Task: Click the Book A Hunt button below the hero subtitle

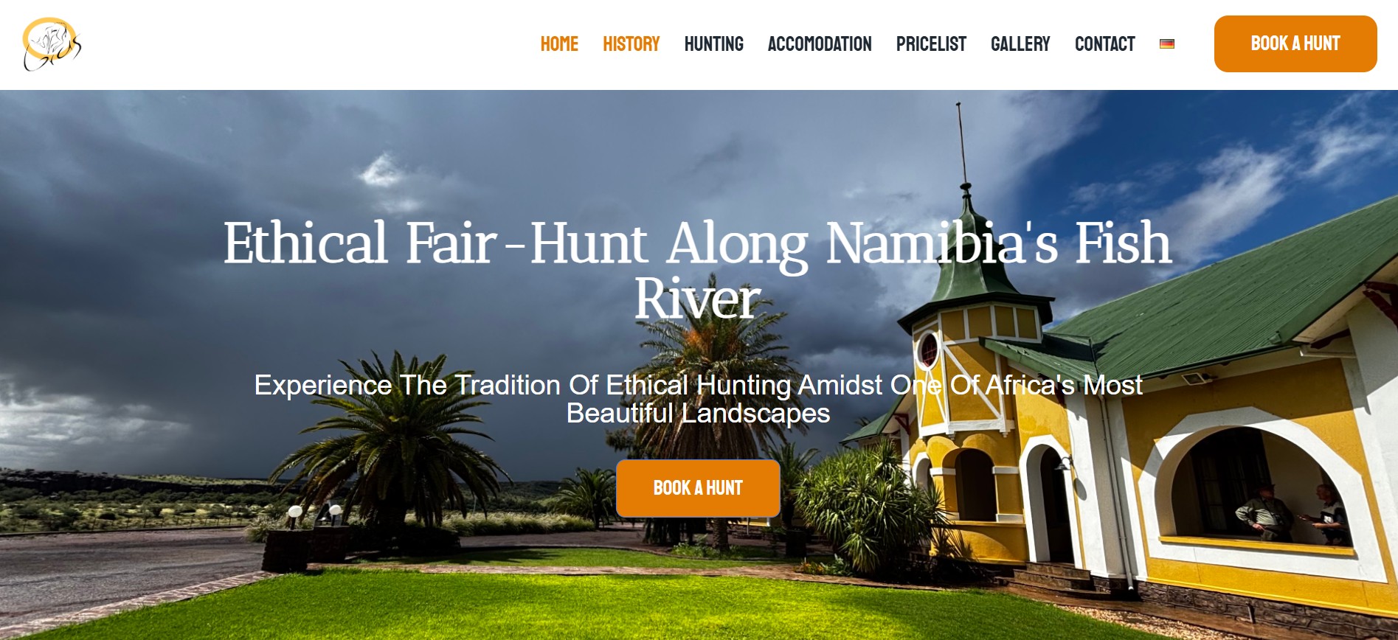Action: 698,488
